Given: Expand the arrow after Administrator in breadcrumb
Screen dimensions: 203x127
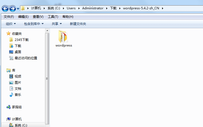Looking at the screenshot, I should tap(107, 9).
